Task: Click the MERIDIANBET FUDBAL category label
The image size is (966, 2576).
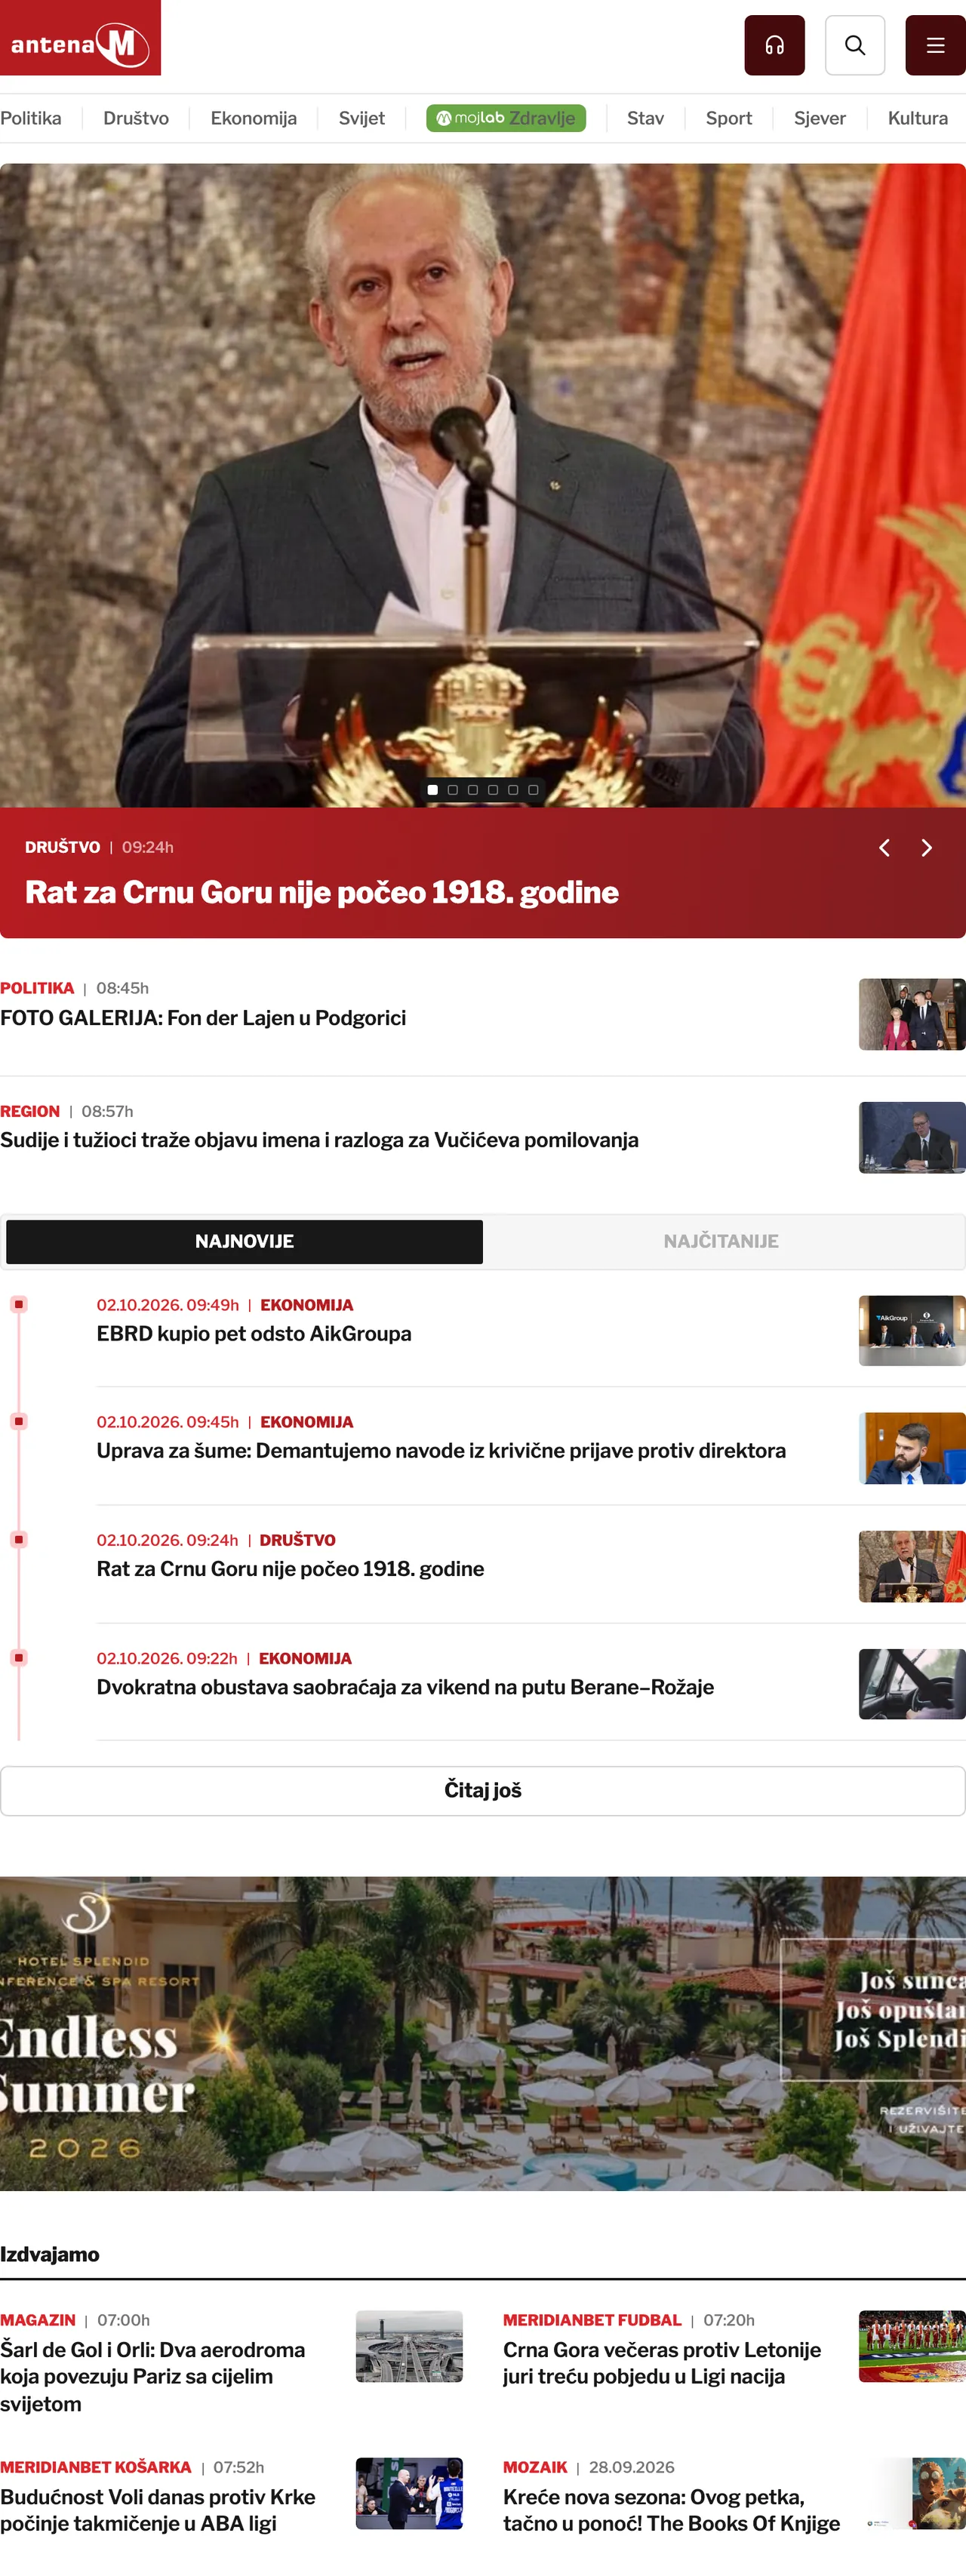Action: click(x=592, y=2320)
